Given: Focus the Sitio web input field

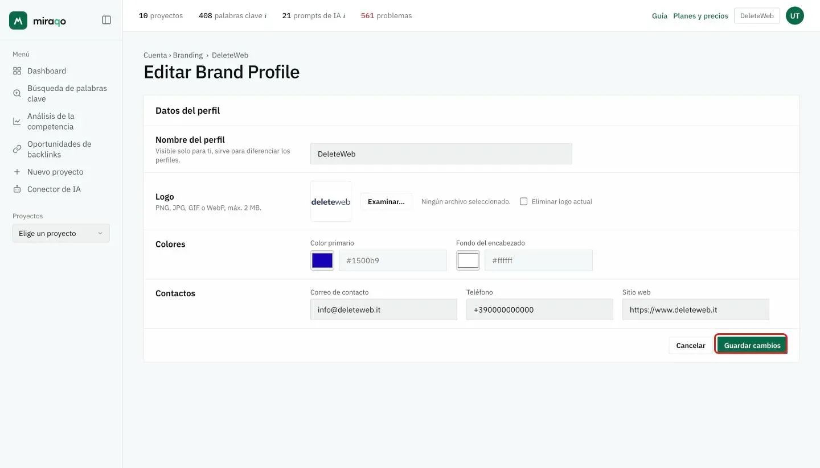Looking at the screenshot, I should pos(696,310).
